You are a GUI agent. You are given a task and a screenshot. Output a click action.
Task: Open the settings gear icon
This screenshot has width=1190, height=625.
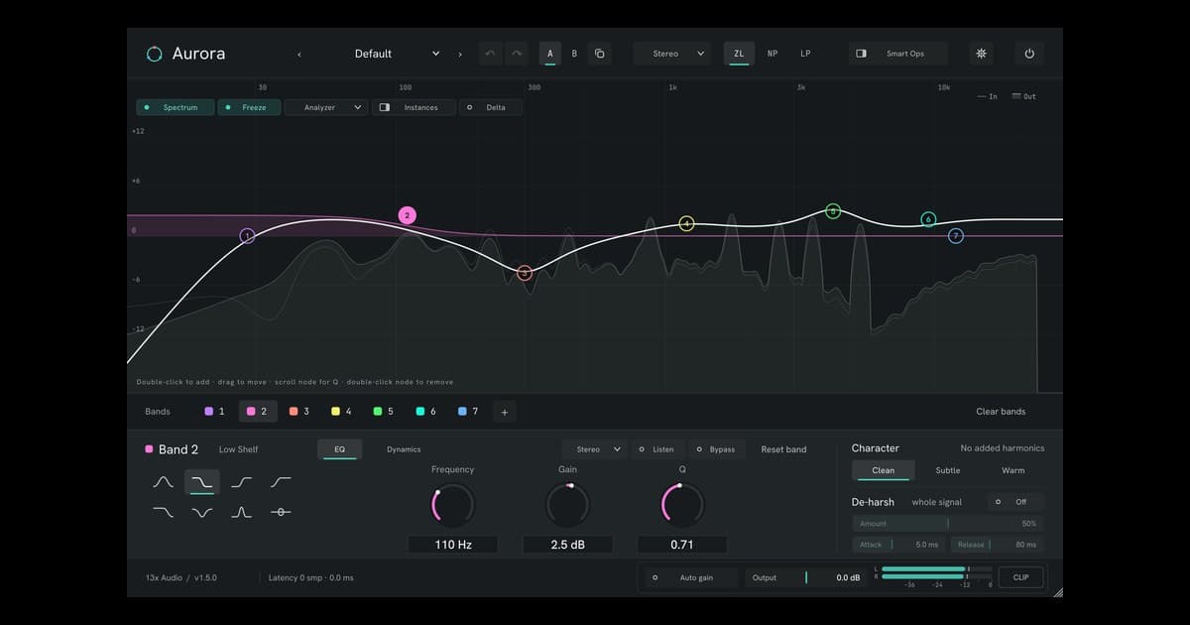[982, 54]
